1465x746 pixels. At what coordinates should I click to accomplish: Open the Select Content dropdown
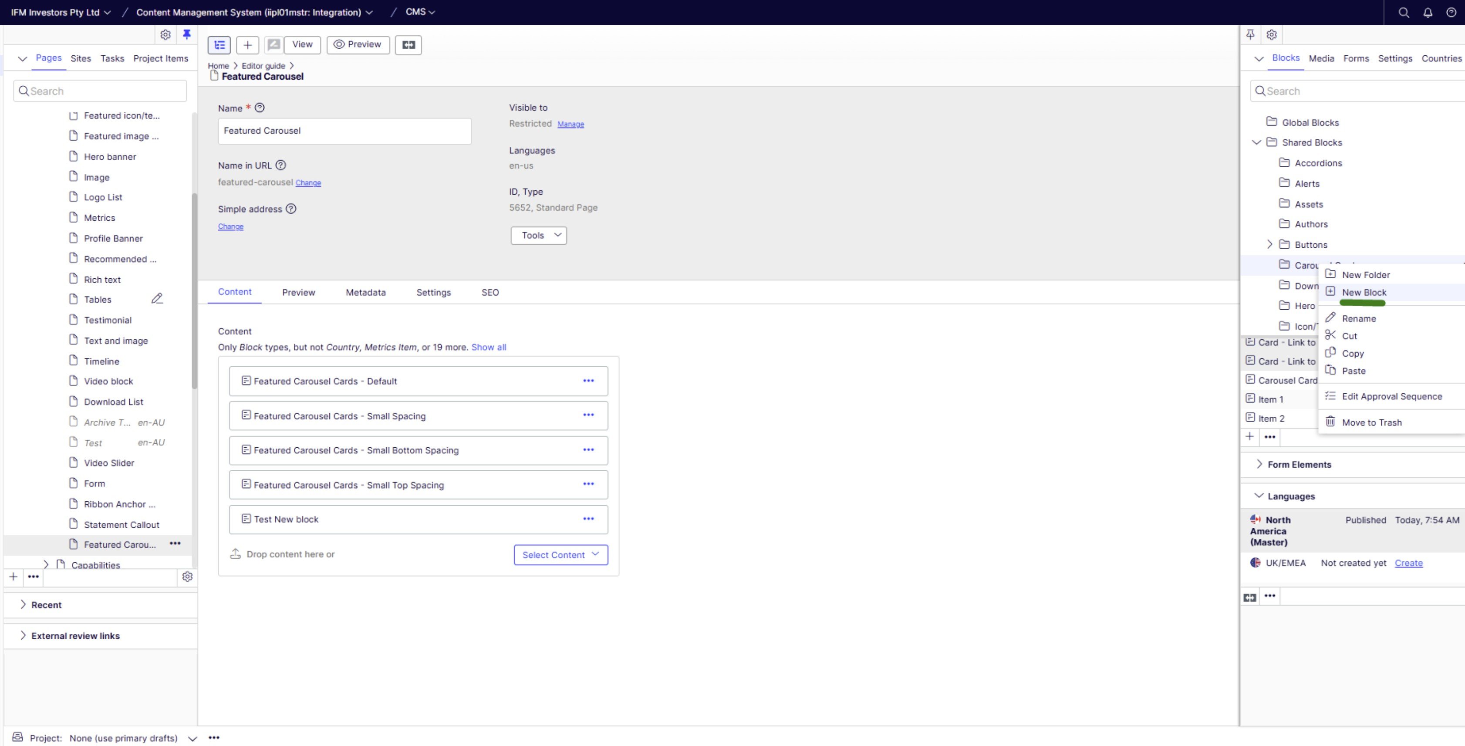(560, 555)
